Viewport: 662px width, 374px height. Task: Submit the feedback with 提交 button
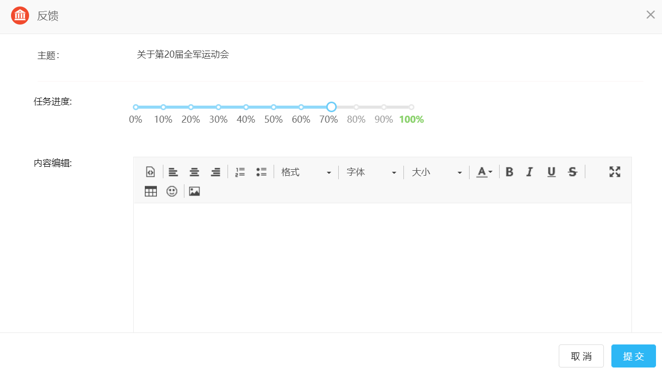[x=633, y=356]
